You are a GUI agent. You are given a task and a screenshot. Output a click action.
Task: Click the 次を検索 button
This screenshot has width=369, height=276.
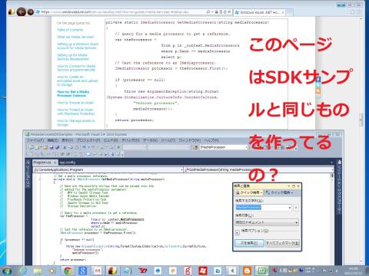[249, 243]
